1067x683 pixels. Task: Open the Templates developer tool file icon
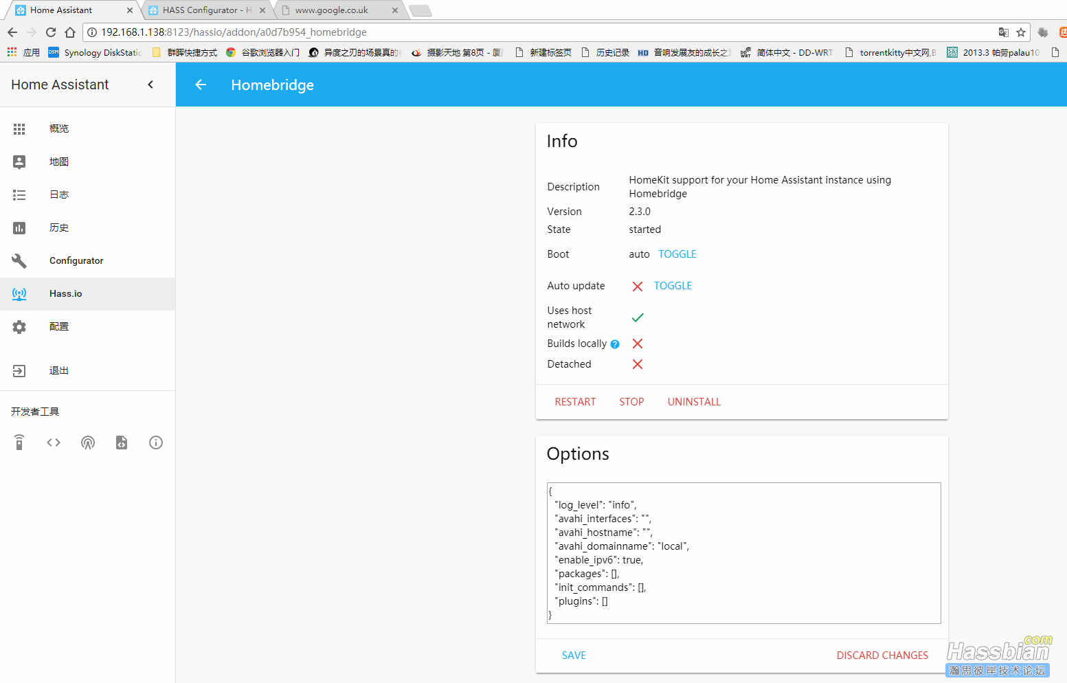pyautogui.click(x=122, y=443)
